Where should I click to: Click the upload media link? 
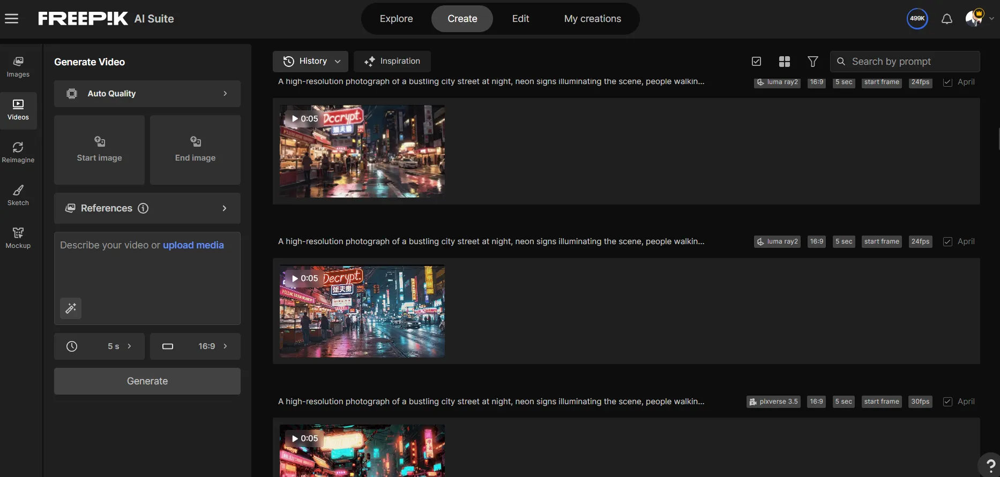193,245
